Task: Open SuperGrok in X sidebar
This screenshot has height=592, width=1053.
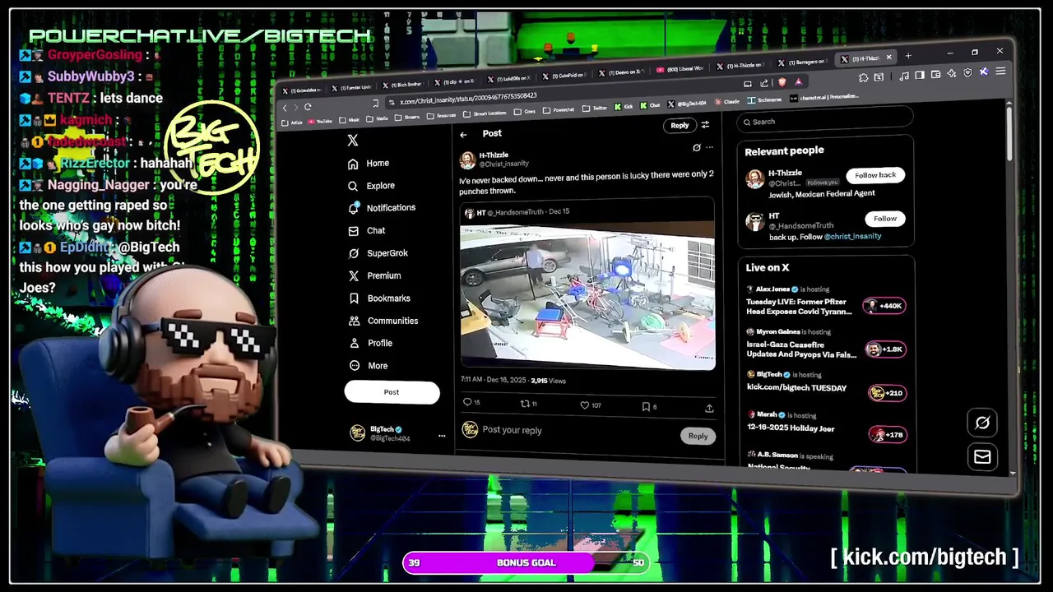Action: pyautogui.click(x=378, y=253)
